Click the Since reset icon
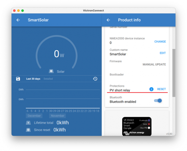Viewport: 187px width, 151px height. click(x=28, y=130)
